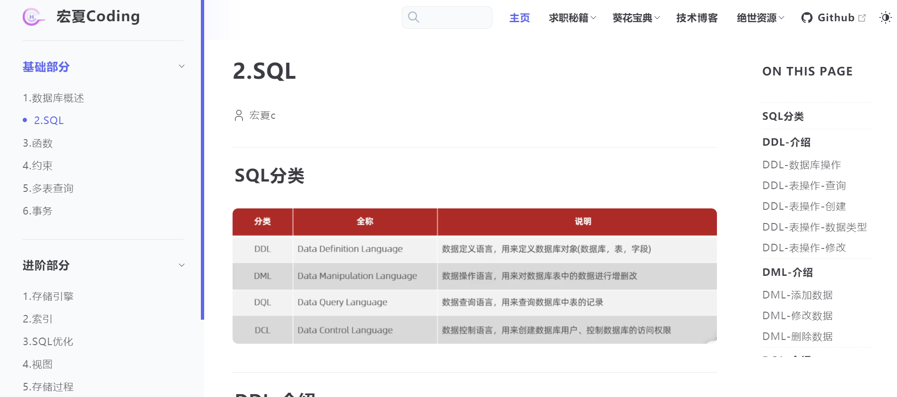This screenshot has height=397, width=897.
Task: Click the external link icon beside Github
Action: pyautogui.click(x=862, y=18)
